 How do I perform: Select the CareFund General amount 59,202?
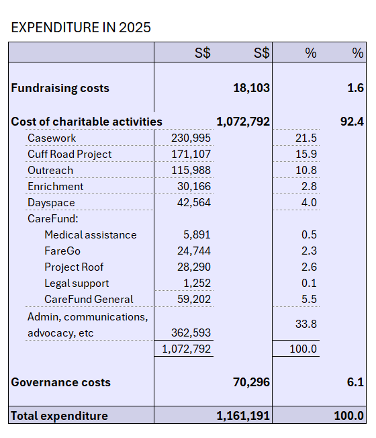pos(194,299)
